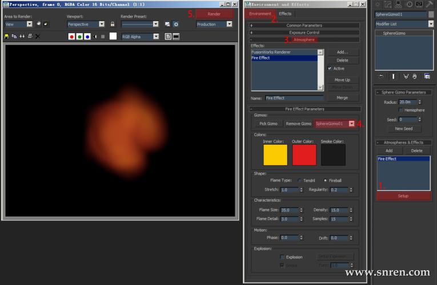Image resolution: width=437 pixels, height=285 pixels.
Task: Toggle the red channel button
Action: coord(72,36)
